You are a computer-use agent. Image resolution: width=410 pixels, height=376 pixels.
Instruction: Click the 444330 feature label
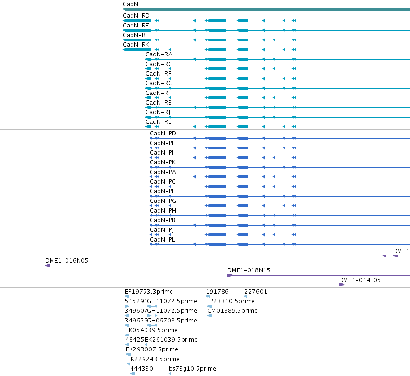click(x=142, y=369)
